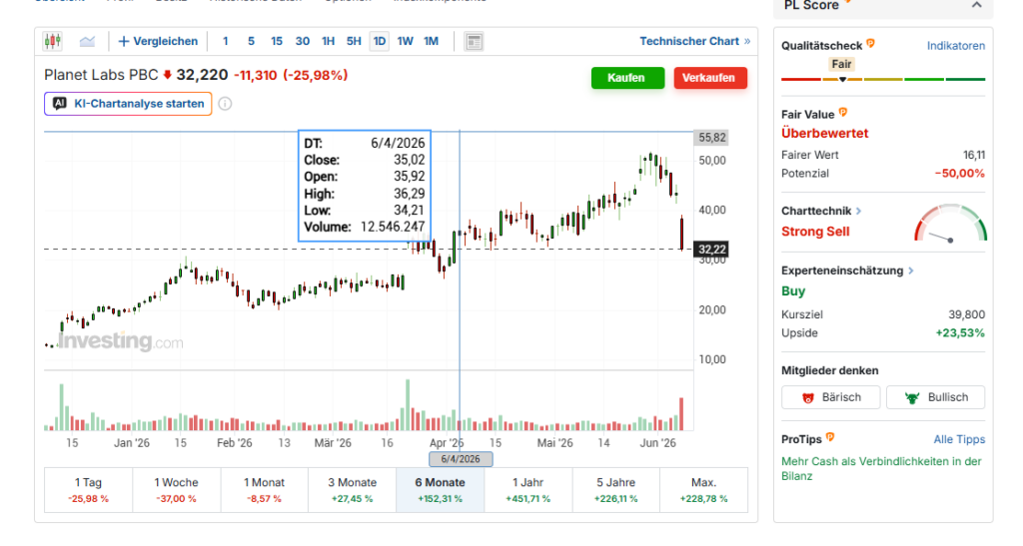Click the 55,82 high price label

(x=711, y=138)
